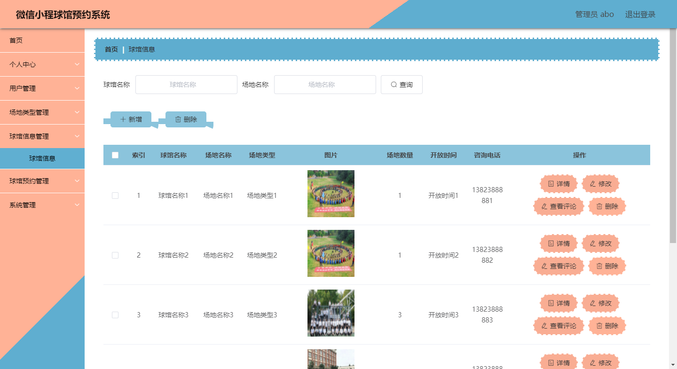Click the cell 场地类型1
This screenshot has height=369, width=677.
(x=262, y=196)
